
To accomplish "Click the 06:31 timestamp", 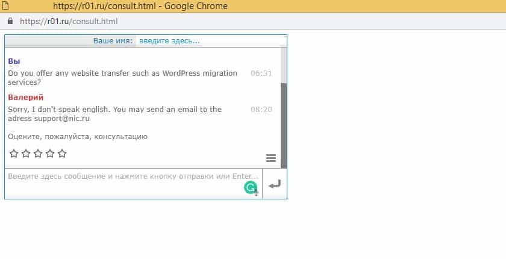I will [x=261, y=73].
